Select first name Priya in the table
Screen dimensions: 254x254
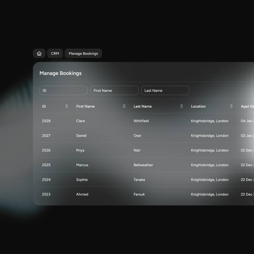pyautogui.click(x=80, y=150)
